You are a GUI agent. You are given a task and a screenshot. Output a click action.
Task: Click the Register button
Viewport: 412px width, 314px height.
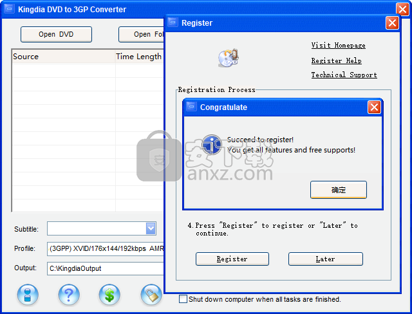(232, 259)
